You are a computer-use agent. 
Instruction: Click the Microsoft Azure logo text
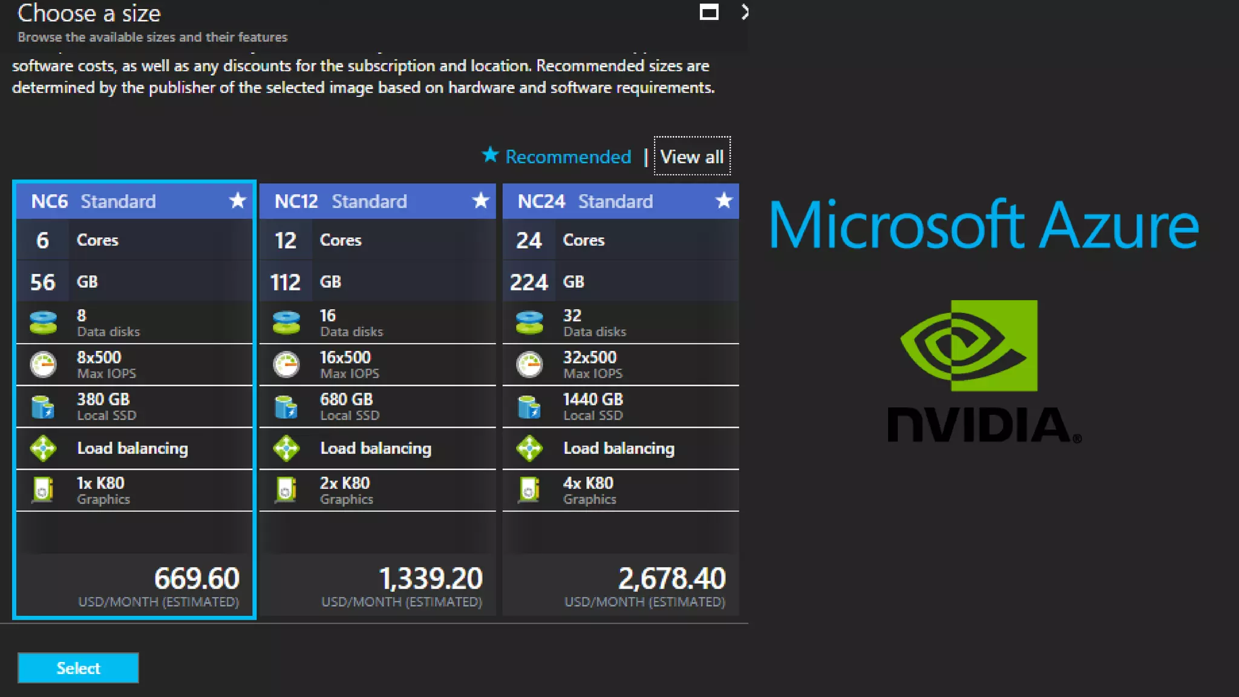(983, 225)
